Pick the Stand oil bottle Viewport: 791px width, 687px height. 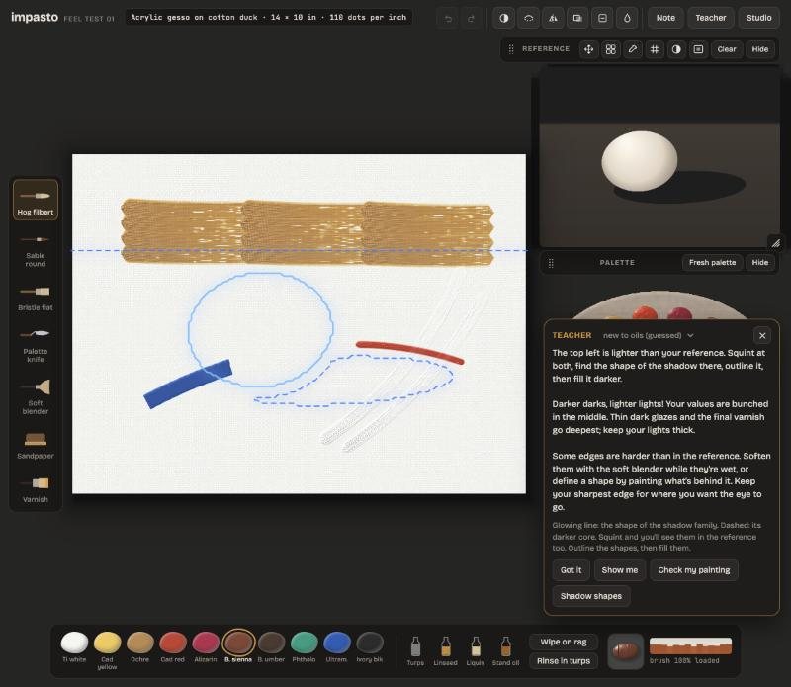[x=505, y=651]
